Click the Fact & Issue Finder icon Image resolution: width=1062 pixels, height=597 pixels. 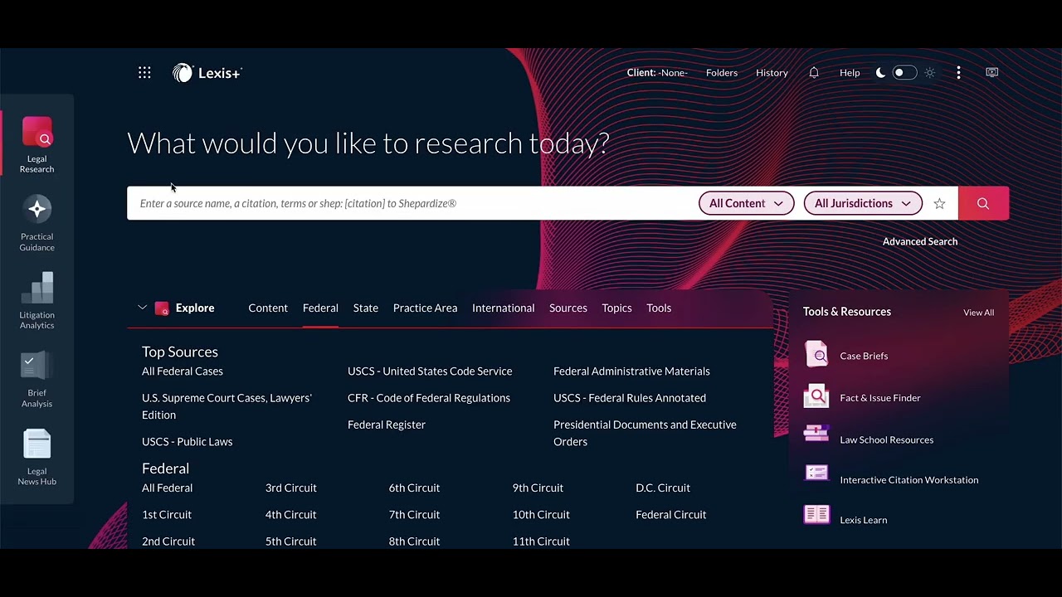816,397
